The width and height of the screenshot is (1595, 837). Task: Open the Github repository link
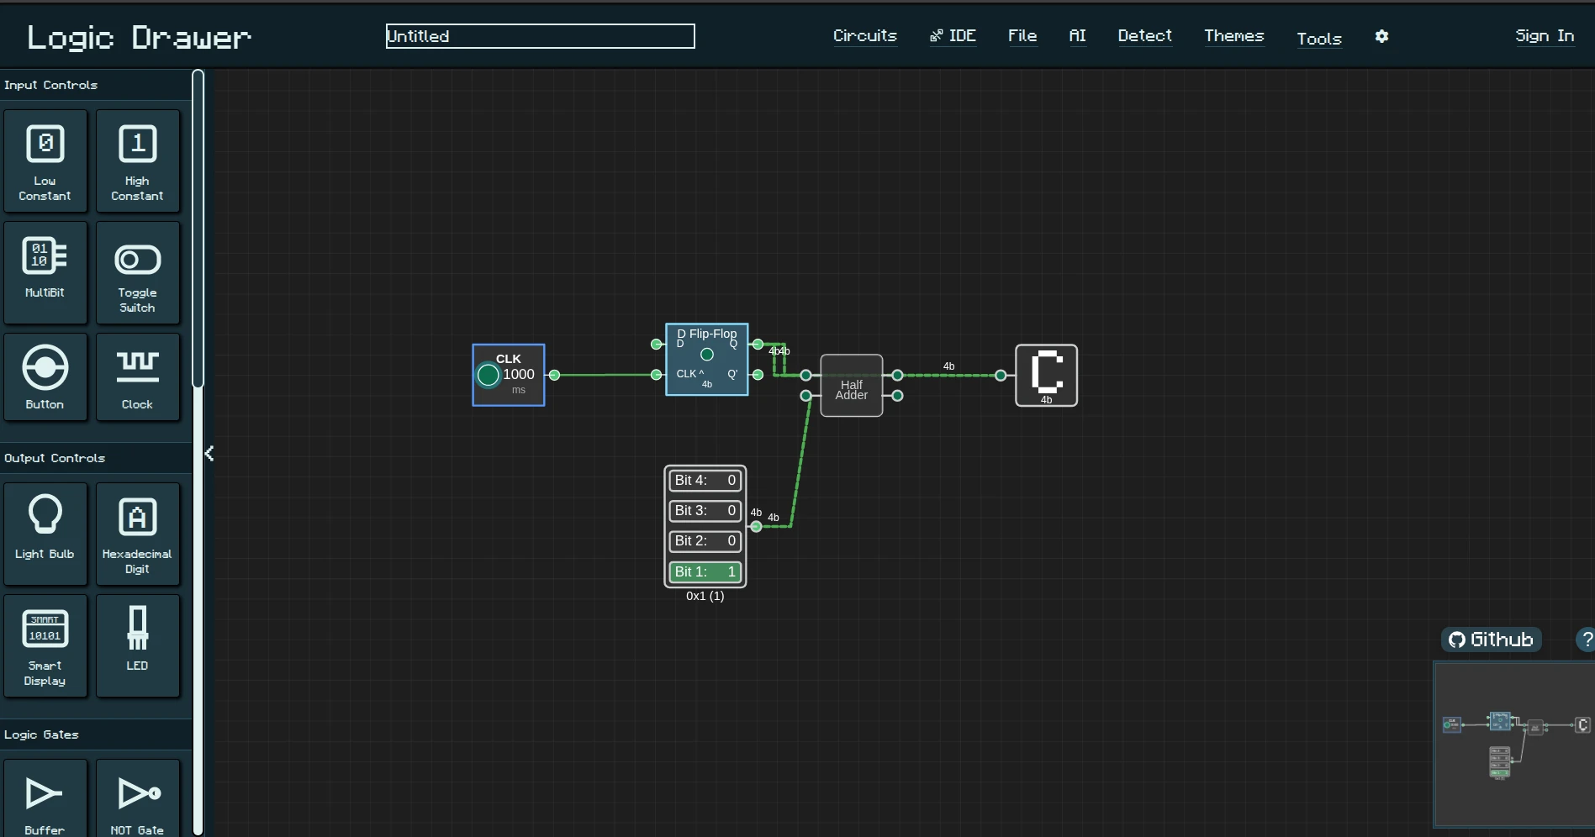coord(1490,640)
